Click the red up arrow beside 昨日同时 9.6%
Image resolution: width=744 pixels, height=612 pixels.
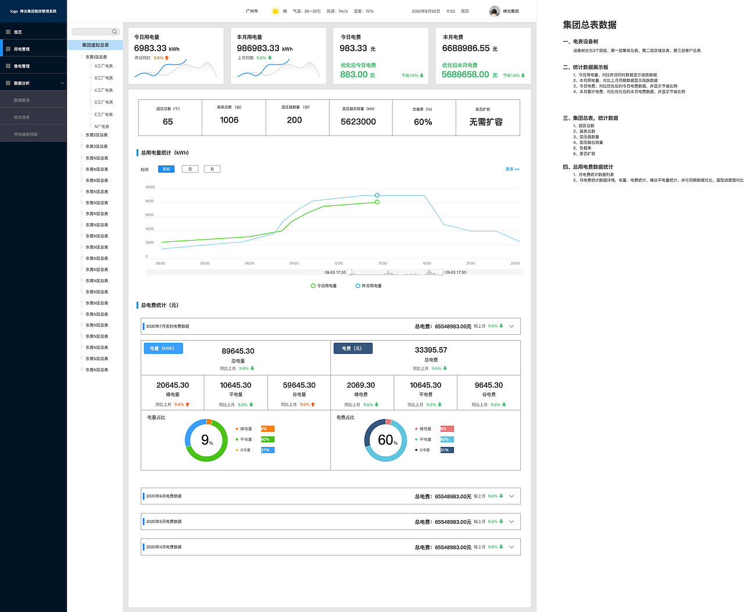click(x=167, y=58)
